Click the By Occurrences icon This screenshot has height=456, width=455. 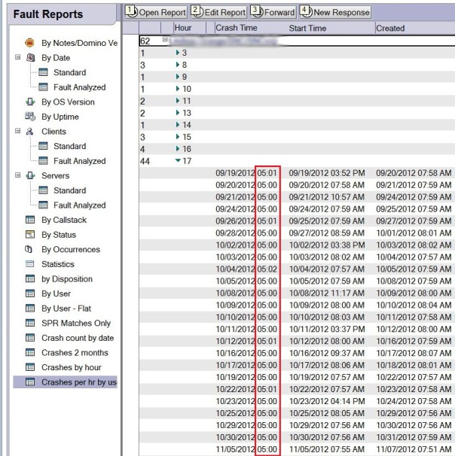coord(30,249)
